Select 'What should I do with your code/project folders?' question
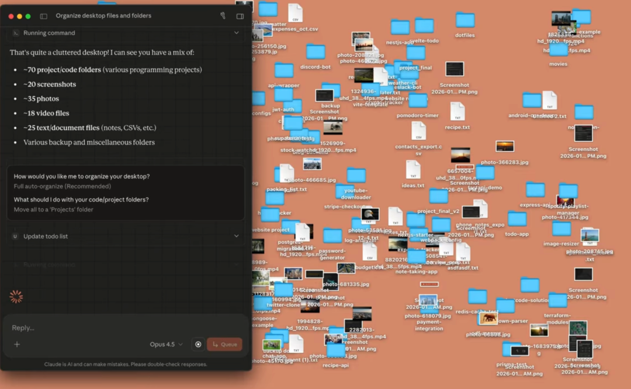This screenshot has height=389, width=631. click(81, 199)
